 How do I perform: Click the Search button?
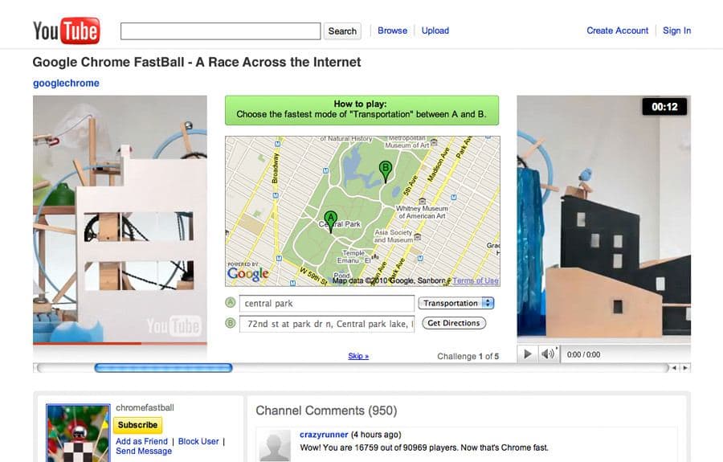point(342,31)
